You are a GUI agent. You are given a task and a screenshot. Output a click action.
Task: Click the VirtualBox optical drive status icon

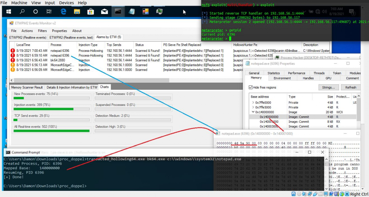(299, 194)
